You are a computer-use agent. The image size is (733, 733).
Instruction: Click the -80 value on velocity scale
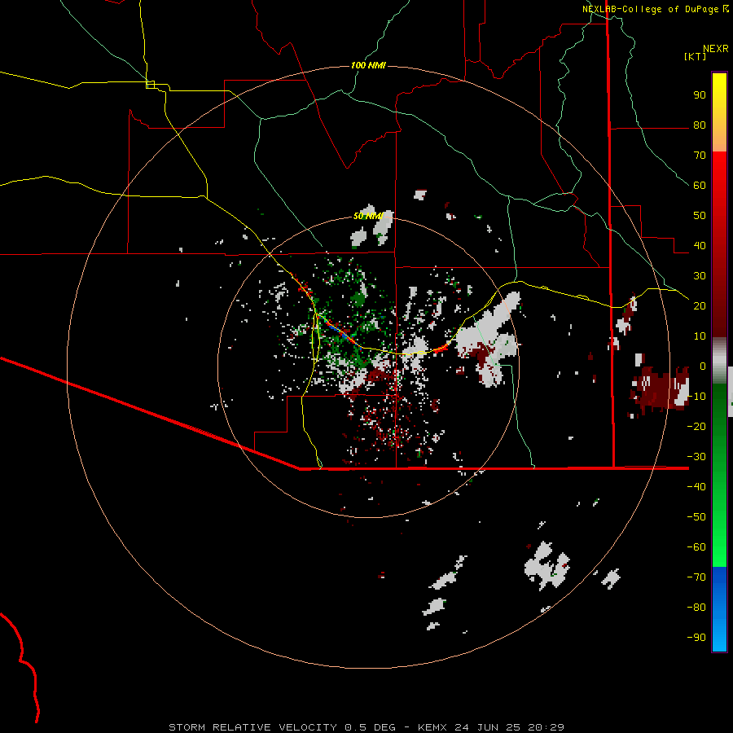696,608
